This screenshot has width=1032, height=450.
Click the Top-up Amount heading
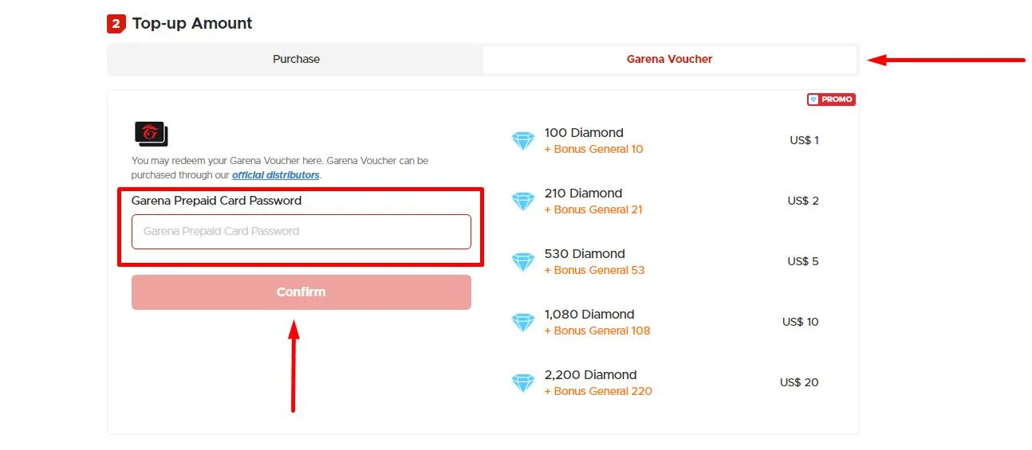click(192, 23)
